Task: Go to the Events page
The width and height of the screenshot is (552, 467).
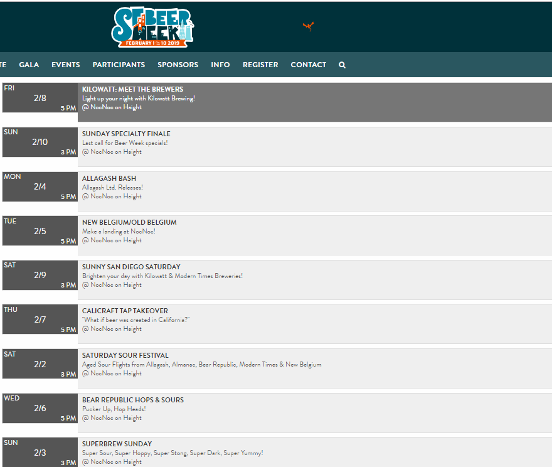Action: (x=65, y=65)
